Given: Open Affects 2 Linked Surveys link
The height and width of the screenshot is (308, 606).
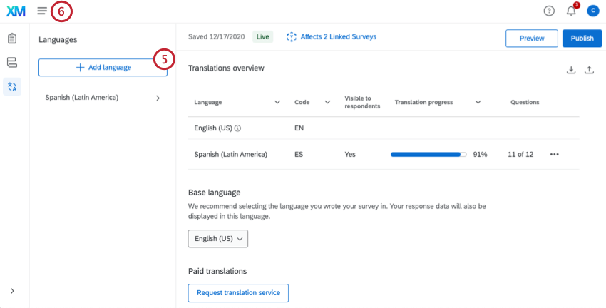Looking at the screenshot, I should click(332, 36).
